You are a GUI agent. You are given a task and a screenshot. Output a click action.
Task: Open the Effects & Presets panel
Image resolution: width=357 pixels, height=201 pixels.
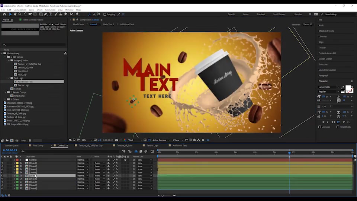(x=326, y=31)
